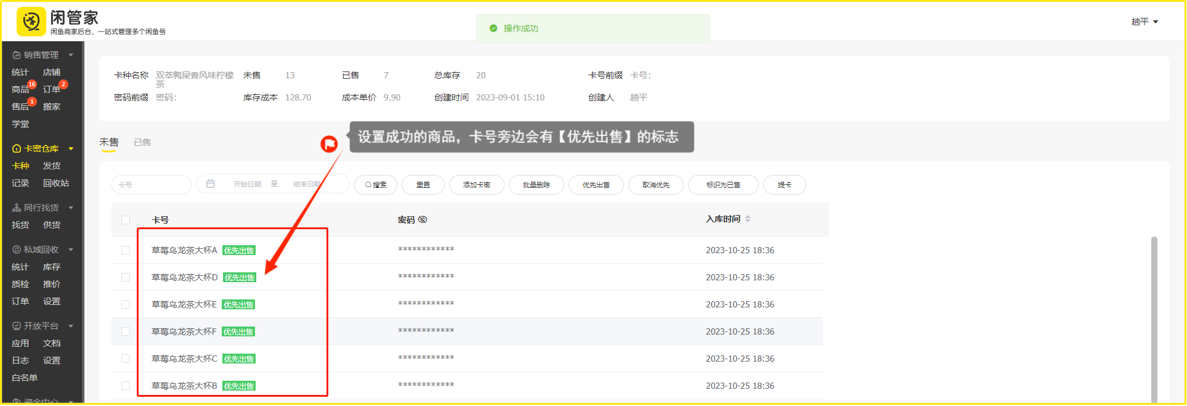
Task: Collapse the 销售管理 sidebar section arrow
Action: click(71, 55)
